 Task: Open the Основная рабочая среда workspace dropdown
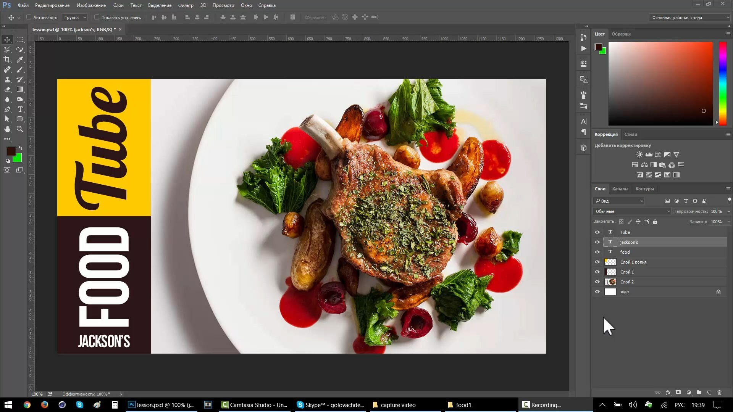coord(690,17)
